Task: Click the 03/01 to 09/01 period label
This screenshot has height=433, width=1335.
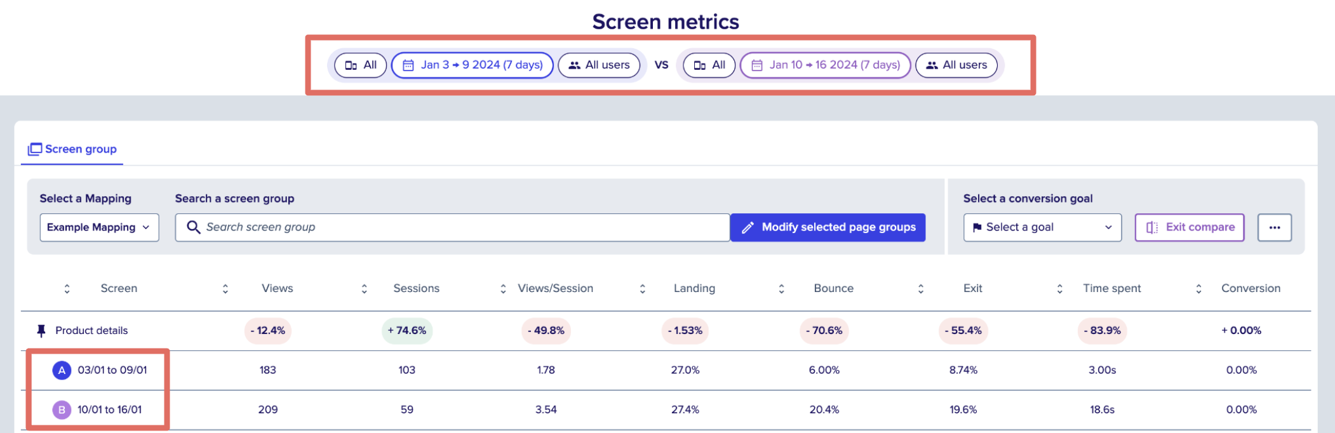Action: tap(112, 370)
